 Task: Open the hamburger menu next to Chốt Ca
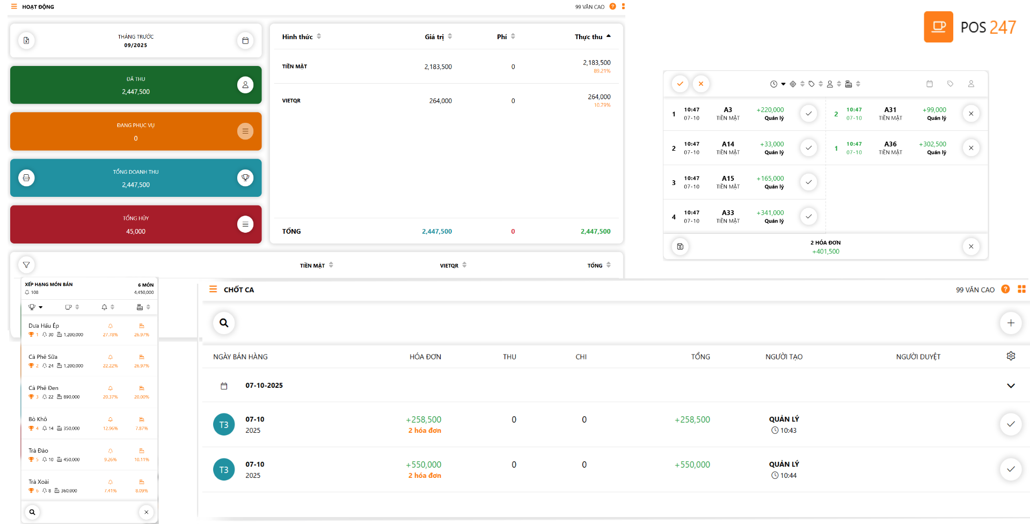[213, 290]
